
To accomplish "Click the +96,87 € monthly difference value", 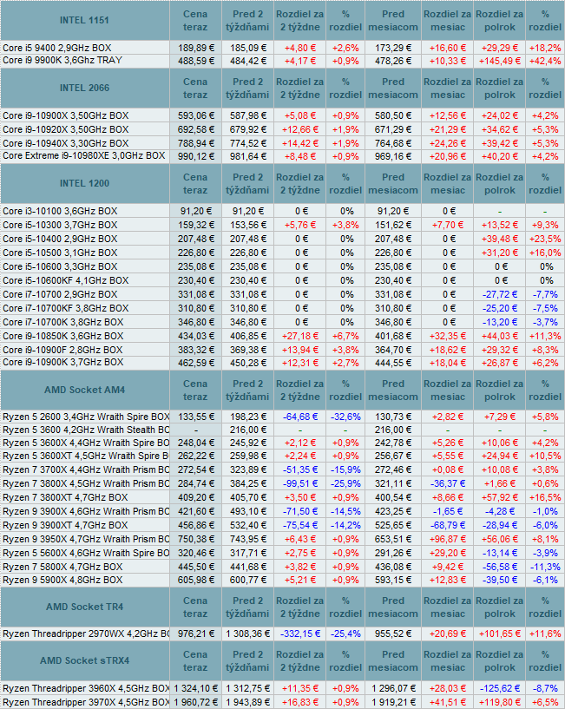I will pos(447,540).
